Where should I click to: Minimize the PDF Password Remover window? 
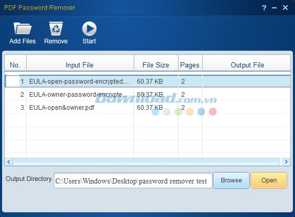(x=274, y=8)
